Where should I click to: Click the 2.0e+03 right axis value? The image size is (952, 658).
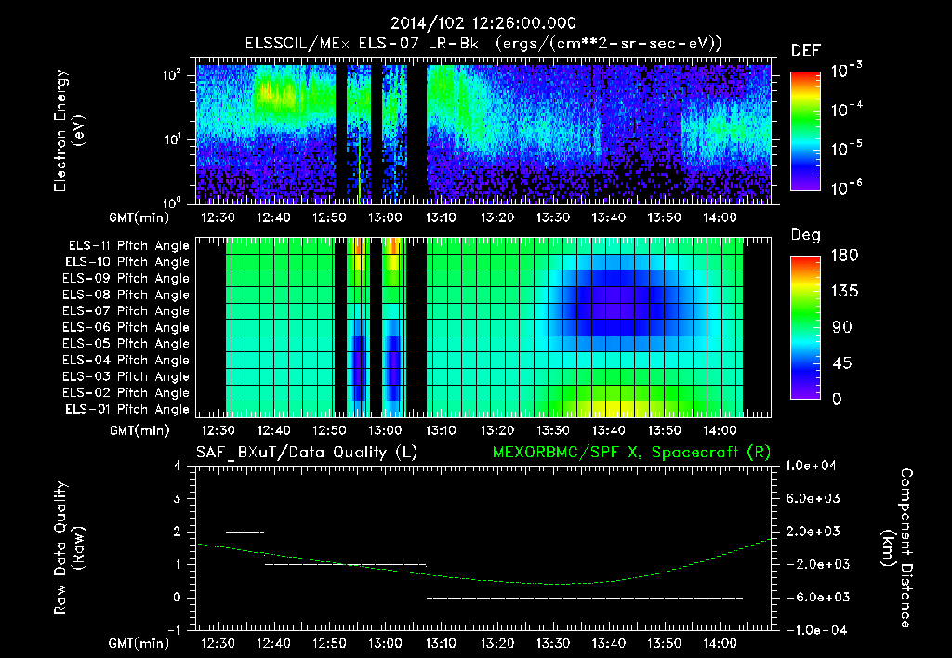813,532
